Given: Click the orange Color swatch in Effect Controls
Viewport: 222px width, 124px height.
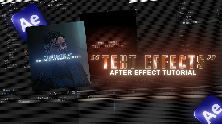Looking at the screenshot, I should [26, 52].
